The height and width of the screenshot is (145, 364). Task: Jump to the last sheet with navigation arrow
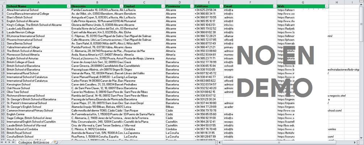pyautogui.click(x=13, y=142)
